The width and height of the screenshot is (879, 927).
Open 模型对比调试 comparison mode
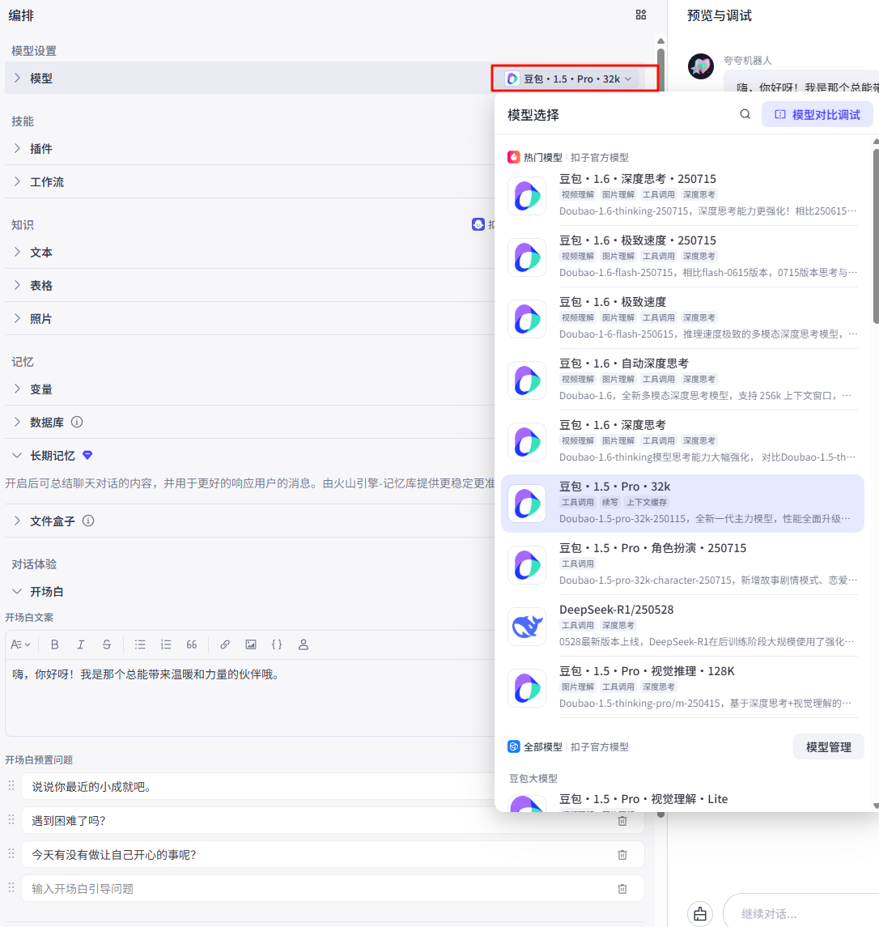[x=817, y=114]
